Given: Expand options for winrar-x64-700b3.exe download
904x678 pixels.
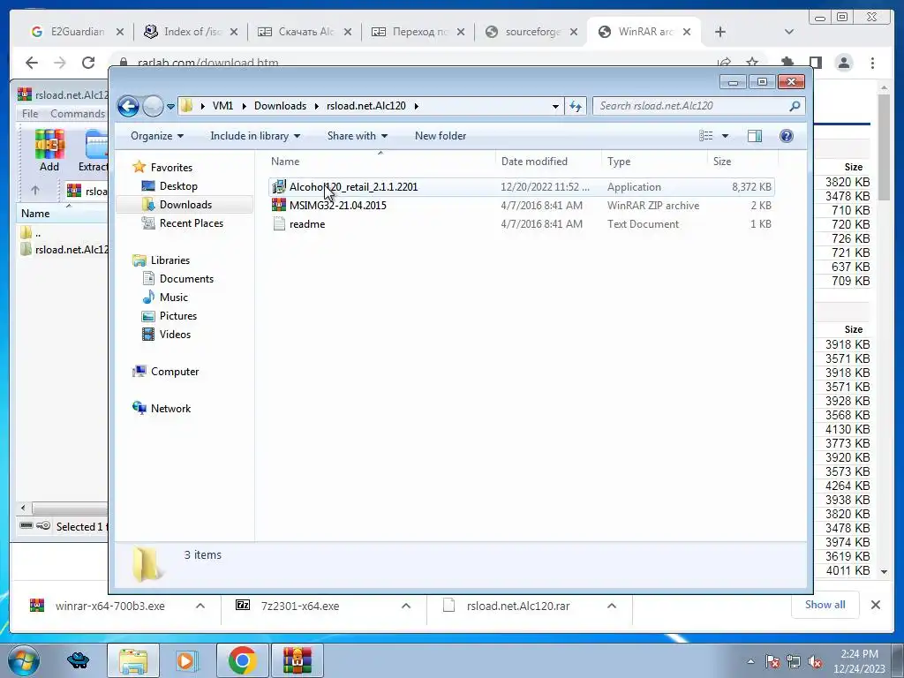Looking at the screenshot, I should (200, 606).
